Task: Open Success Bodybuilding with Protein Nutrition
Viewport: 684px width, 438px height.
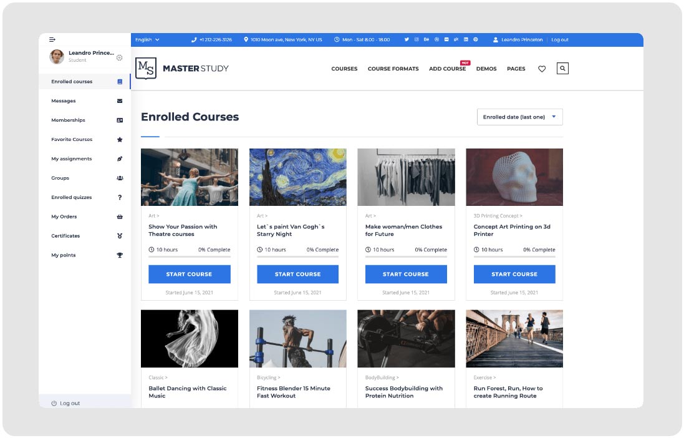Action: click(x=404, y=392)
